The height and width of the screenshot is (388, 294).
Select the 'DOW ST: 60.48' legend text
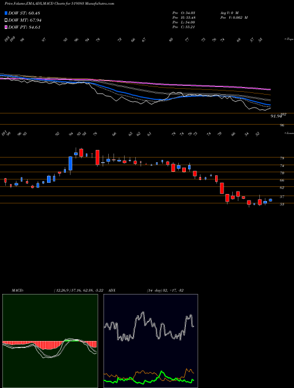click(24, 13)
